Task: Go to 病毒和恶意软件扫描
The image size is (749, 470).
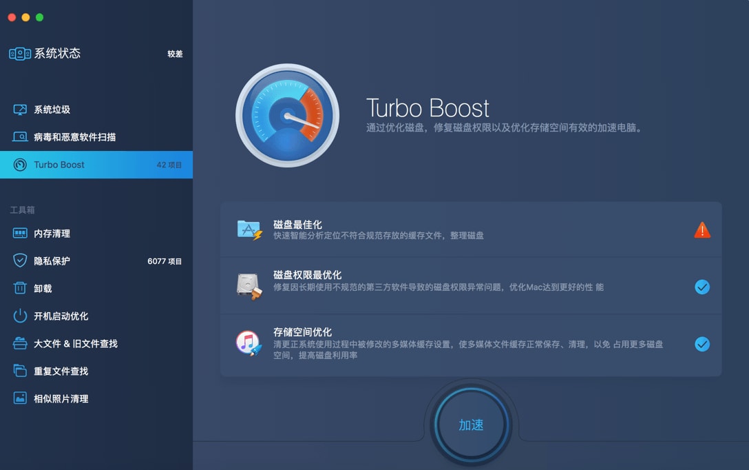Action: (x=96, y=137)
